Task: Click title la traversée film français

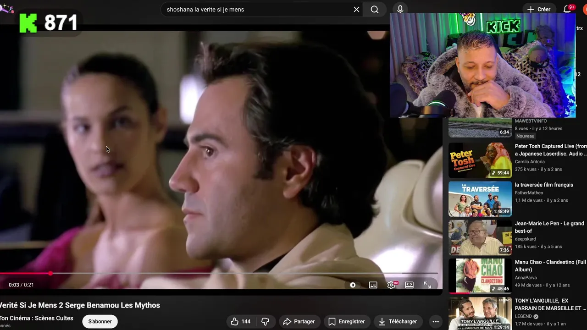Action: click(544, 185)
